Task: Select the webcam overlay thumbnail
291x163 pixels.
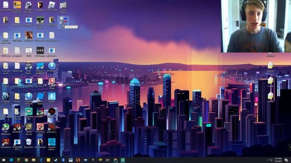Action: 256,26
